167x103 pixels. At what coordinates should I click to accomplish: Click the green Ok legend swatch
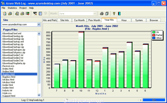pyautogui.click(x=154, y=32)
